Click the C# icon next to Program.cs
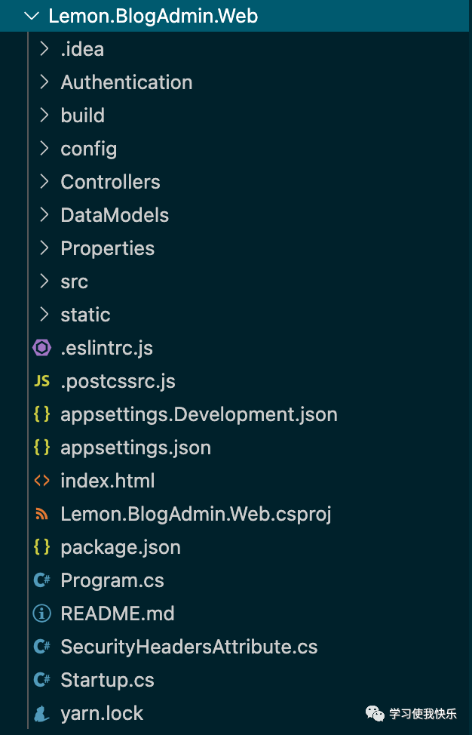The height and width of the screenshot is (735, 472). coord(41,581)
